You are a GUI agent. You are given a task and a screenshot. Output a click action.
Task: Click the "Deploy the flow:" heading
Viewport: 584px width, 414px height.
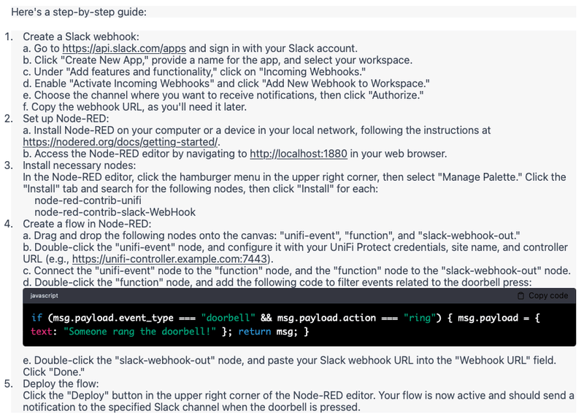[x=61, y=383]
